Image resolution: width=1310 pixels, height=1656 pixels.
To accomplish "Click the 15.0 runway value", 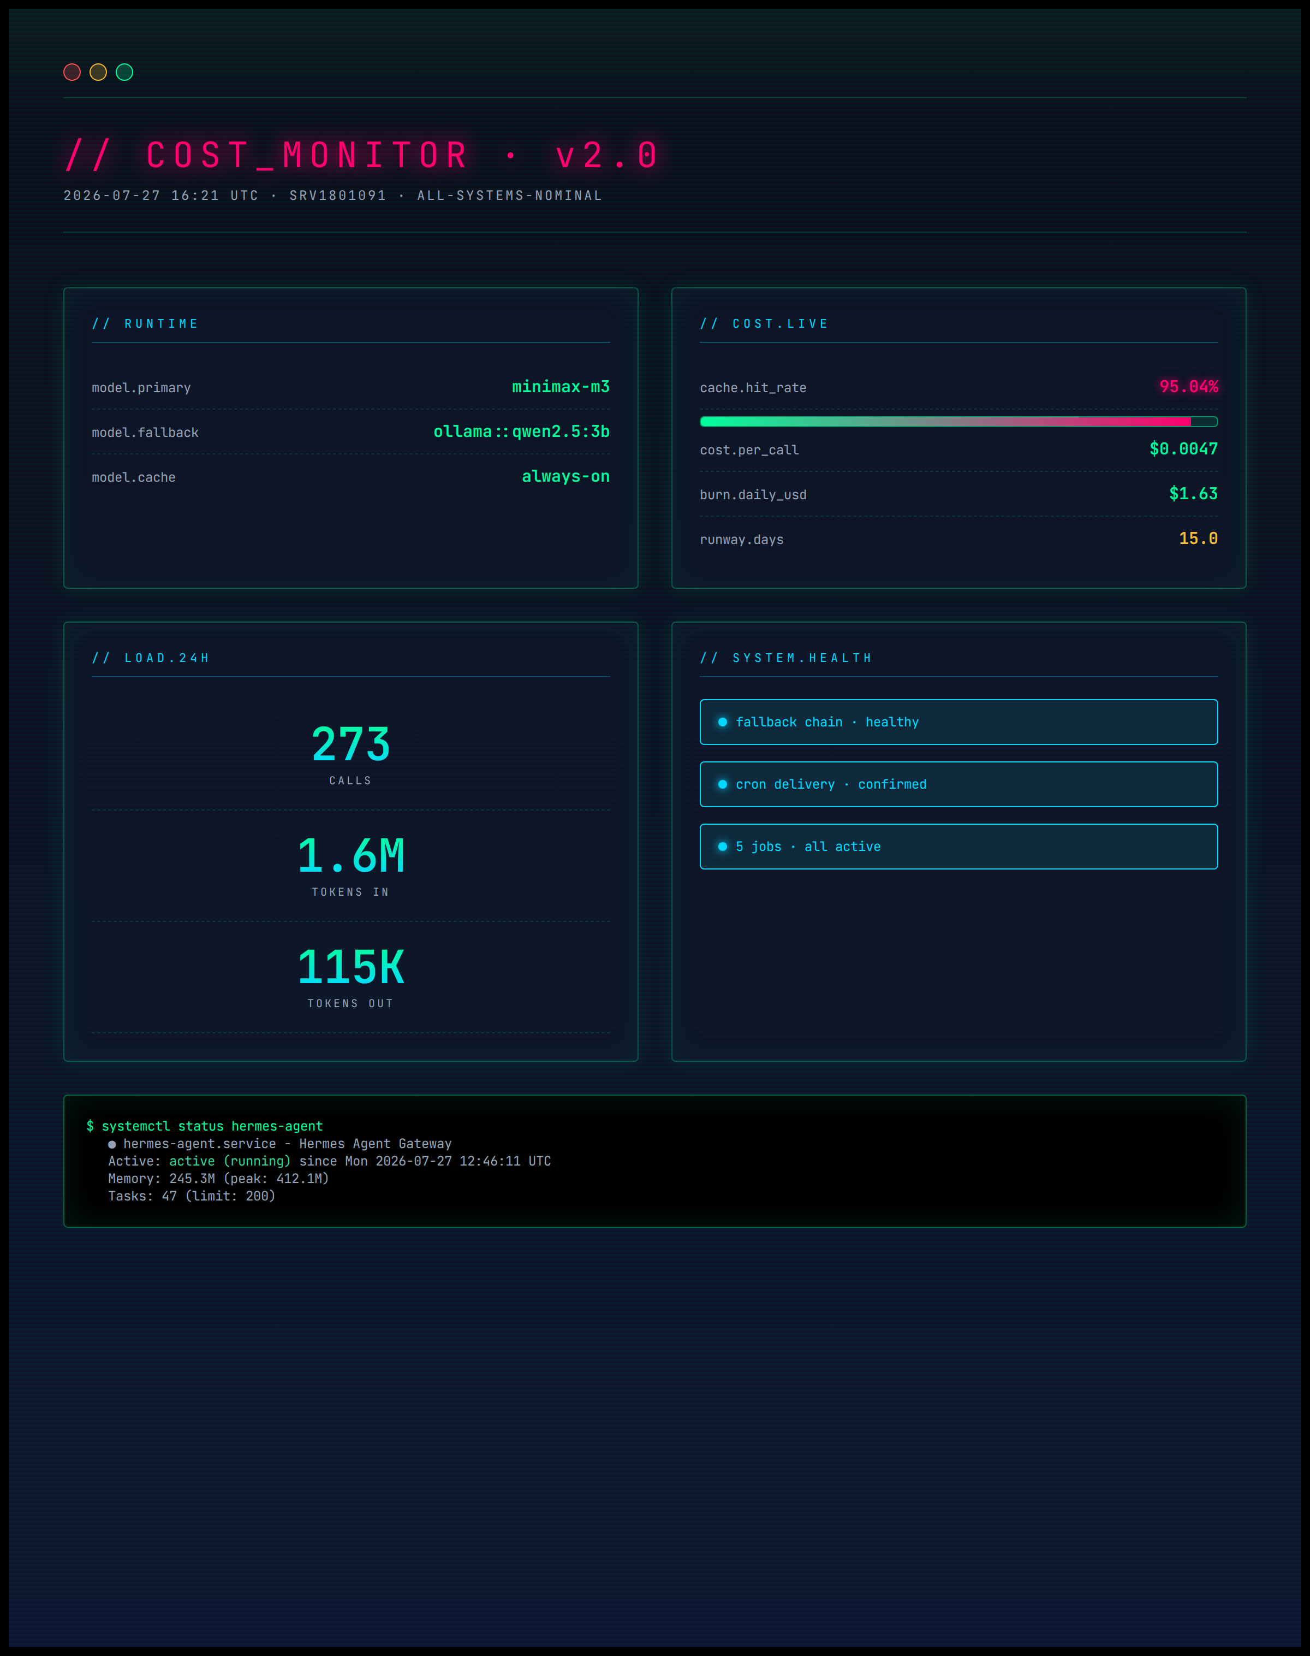I will click(1198, 539).
